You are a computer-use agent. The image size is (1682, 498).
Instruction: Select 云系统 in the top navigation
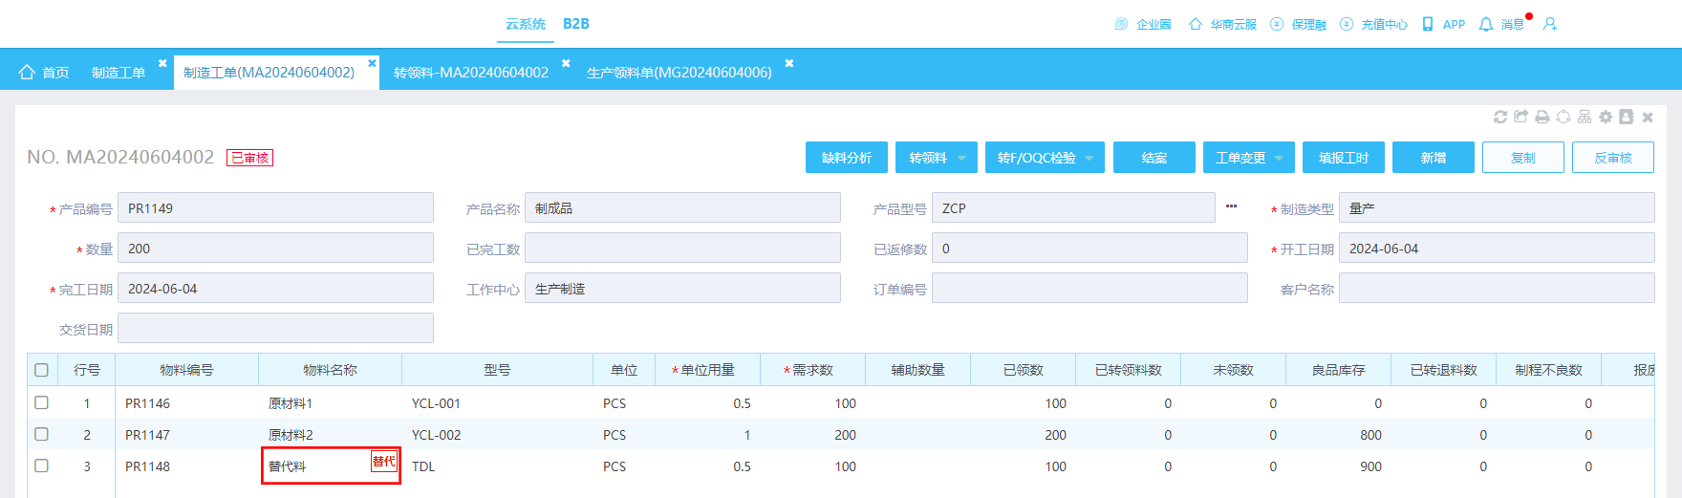pyautogui.click(x=526, y=24)
